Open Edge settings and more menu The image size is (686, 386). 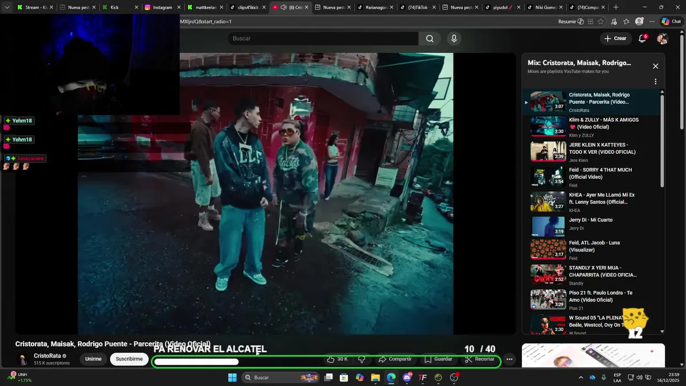coord(652,21)
